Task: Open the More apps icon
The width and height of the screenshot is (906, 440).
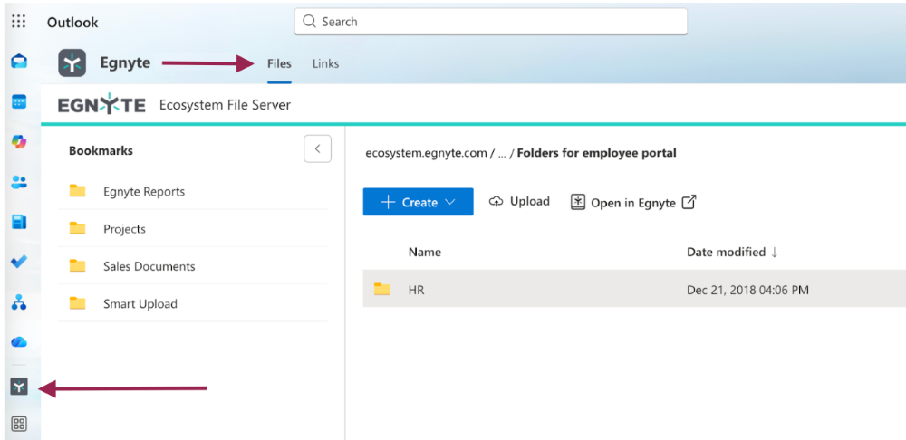Action: coord(18,424)
